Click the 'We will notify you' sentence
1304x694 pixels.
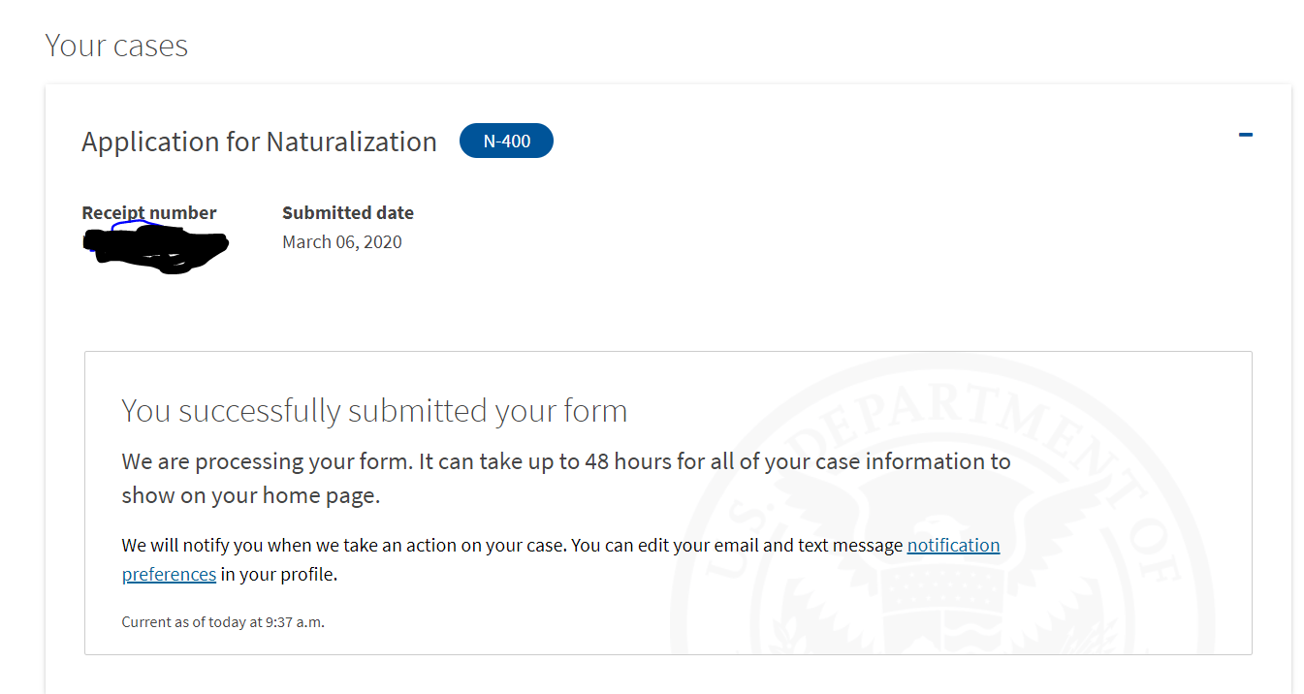(344, 545)
